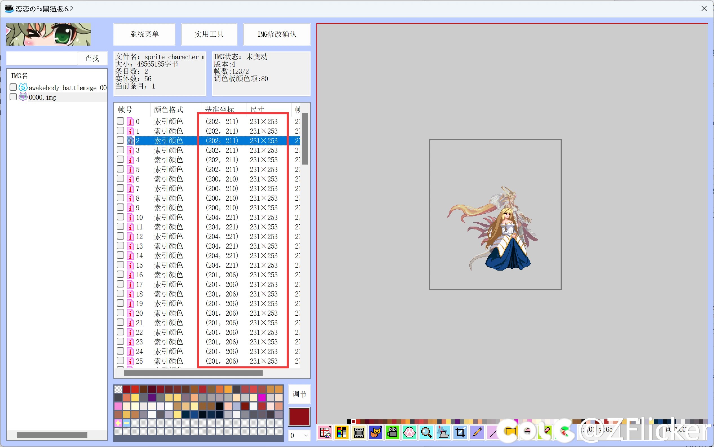Select the film strip frame tool
This screenshot has width=714, height=447.
pos(359,433)
